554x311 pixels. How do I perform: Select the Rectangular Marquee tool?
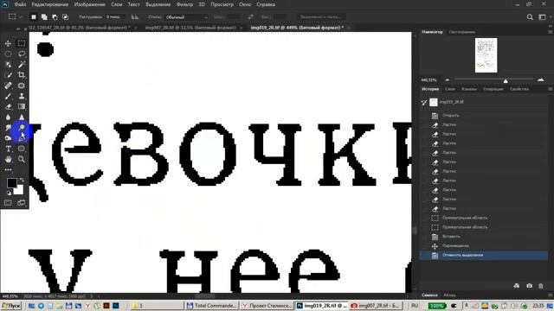click(22, 43)
